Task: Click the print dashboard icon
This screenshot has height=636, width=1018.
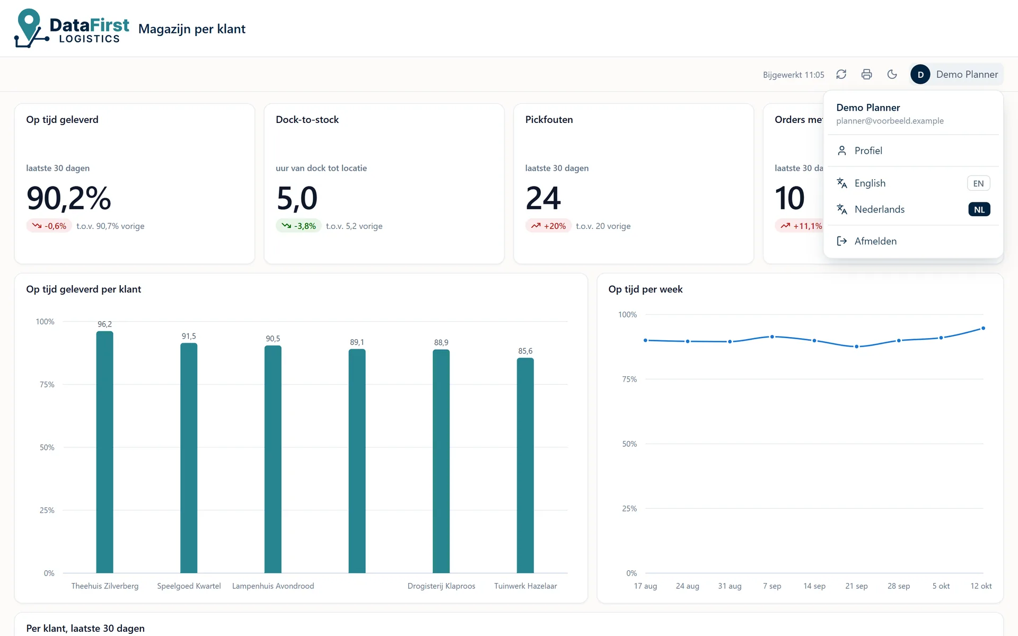Action: tap(866, 74)
